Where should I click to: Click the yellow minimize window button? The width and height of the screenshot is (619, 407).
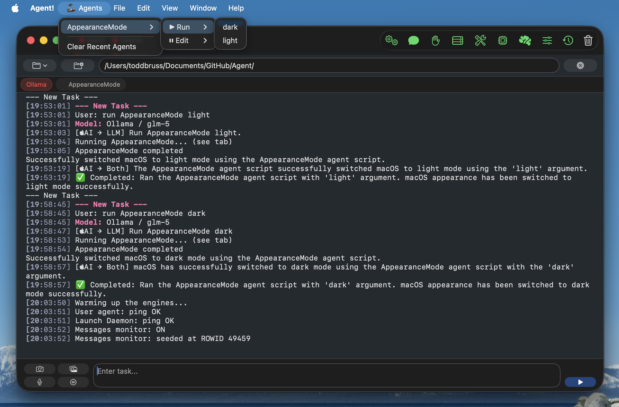tap(44, 41)
